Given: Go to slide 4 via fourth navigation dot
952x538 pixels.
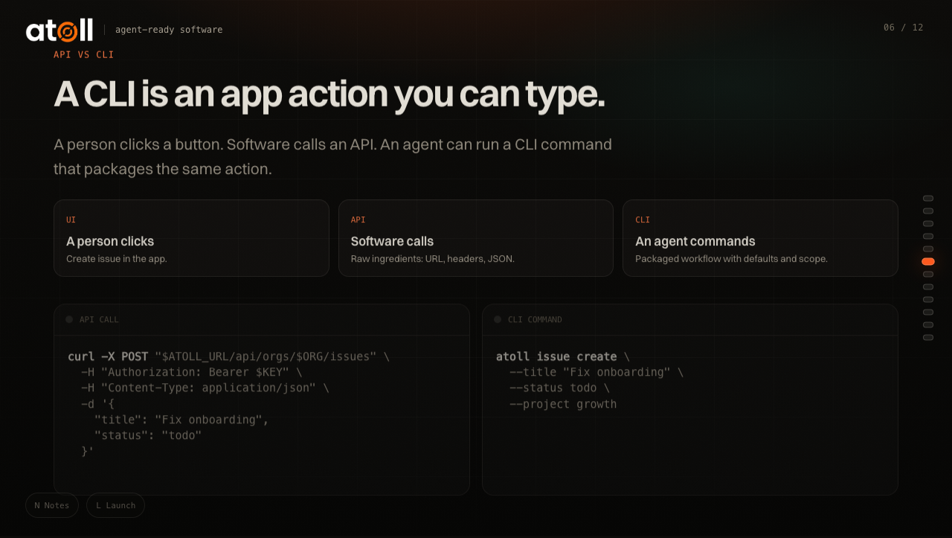Looking at the screenshot, I should tap(928, 236).
